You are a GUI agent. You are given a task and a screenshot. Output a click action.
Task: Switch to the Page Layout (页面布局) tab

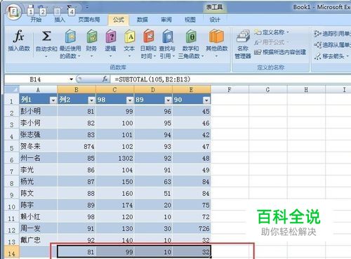click(x=89, y=20)
